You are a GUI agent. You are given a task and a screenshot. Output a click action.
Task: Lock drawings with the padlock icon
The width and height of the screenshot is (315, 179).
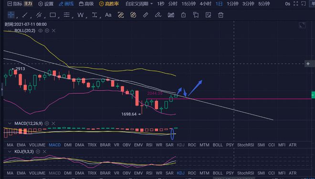click(x=183, y=15)
